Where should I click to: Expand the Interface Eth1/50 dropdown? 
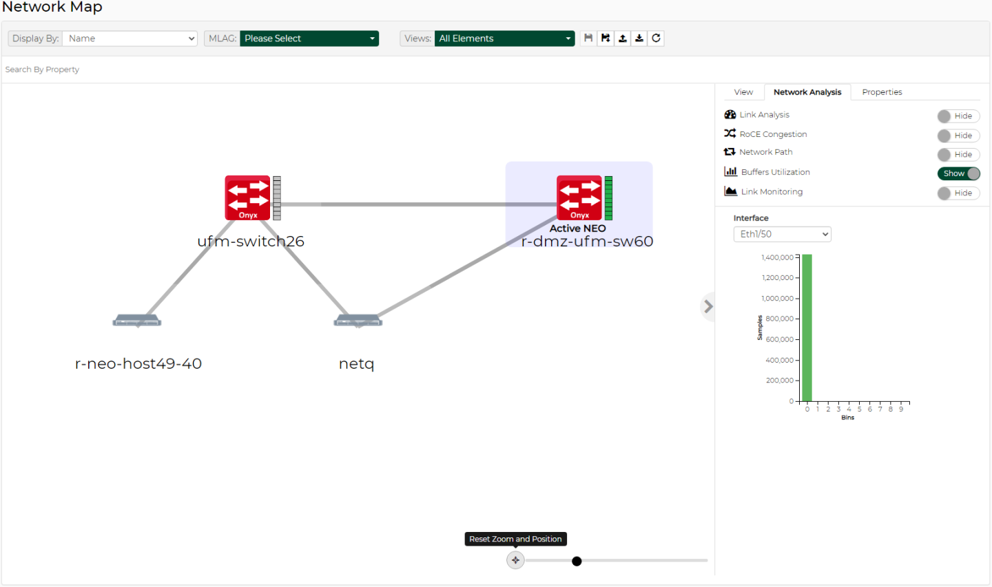(x=782, y=235)
